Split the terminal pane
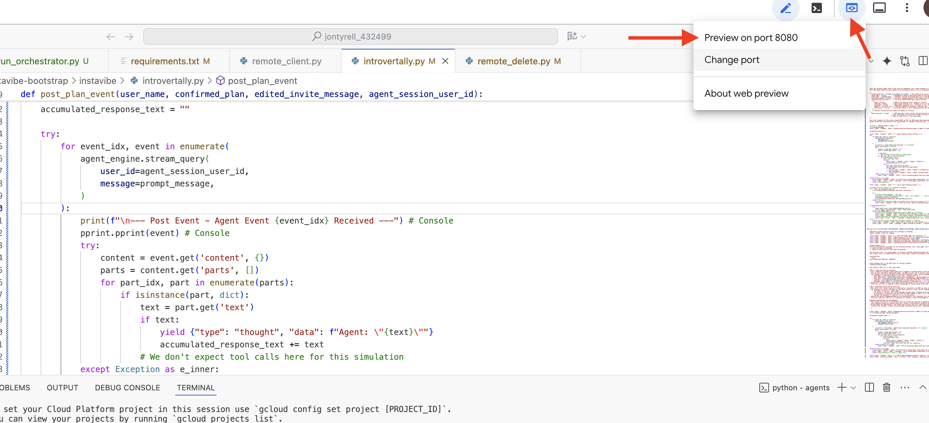The width and height of the screenshot is (929, 423). pos(869,387)
